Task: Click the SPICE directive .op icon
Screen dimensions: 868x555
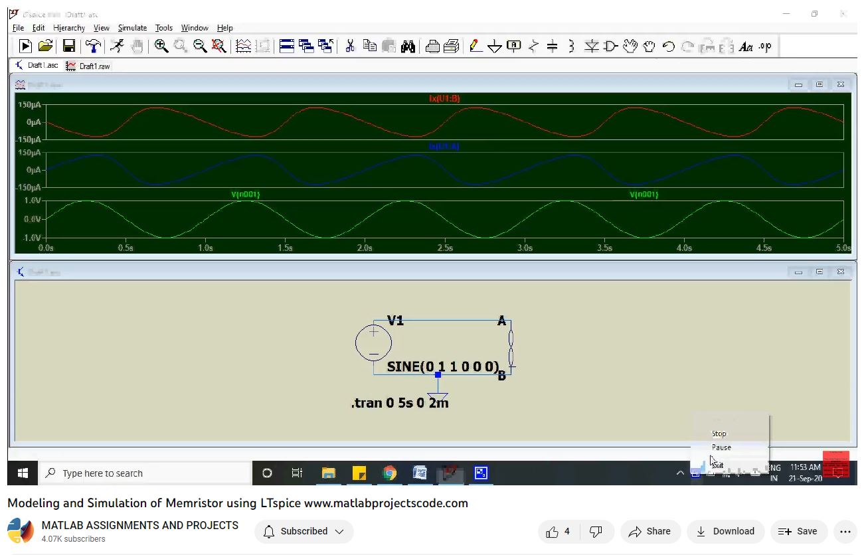Action: pyautogui.click(x=765, y=46)
